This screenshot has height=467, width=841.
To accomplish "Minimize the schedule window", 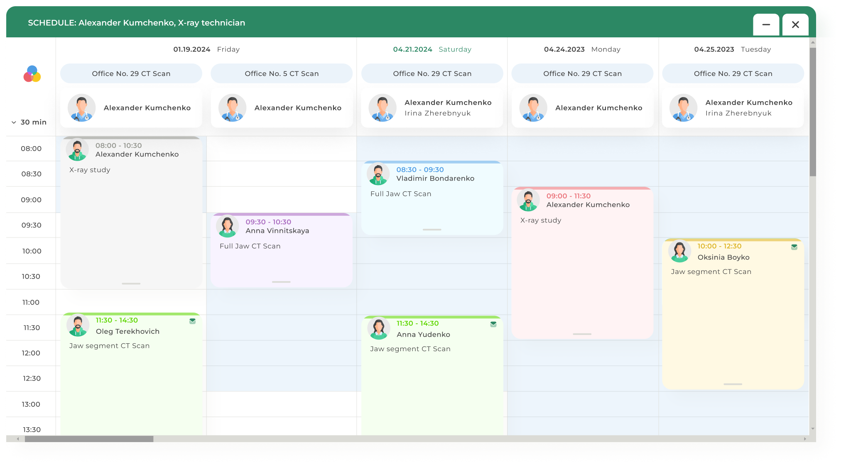I will (766, 24).
